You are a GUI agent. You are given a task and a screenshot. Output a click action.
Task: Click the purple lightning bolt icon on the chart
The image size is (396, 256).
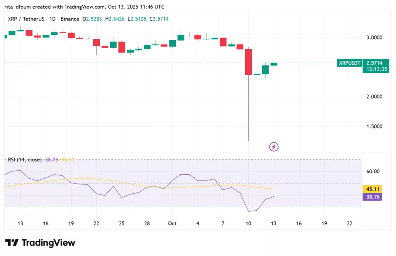tap(273, 147)
